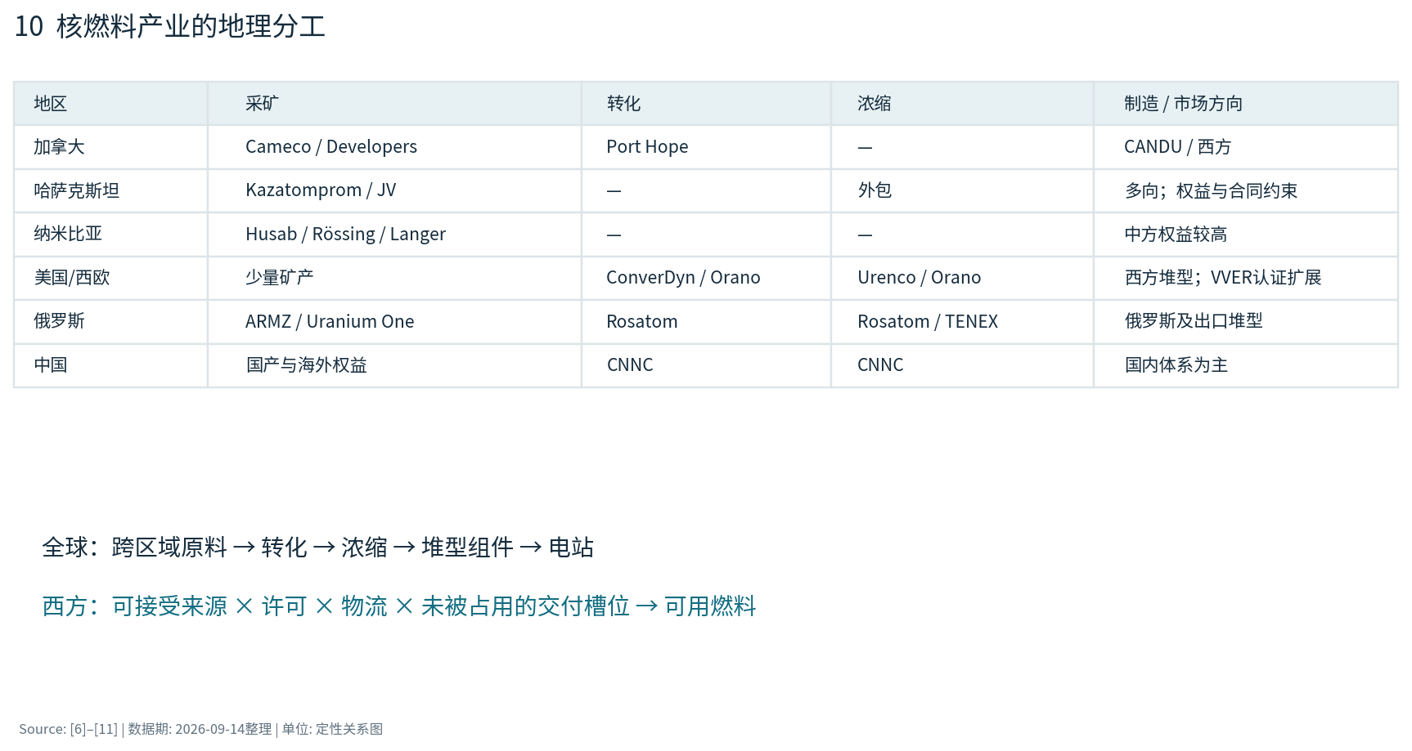Click the ARMZ / Uranium One cell
The image size is (1412, 751).
pyautogui.click(x=394, y=321)
